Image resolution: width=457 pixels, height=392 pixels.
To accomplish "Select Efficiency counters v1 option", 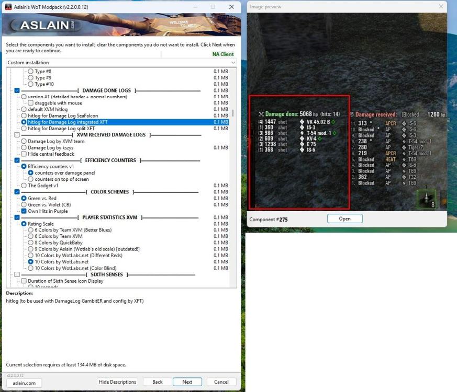I will [24, 166].
